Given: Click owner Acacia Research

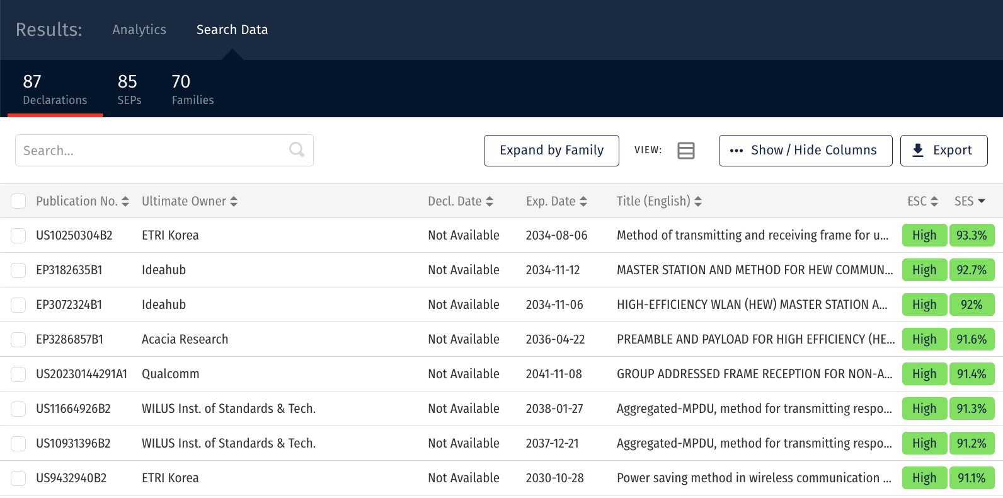Looking at the screenshot, I should pos(185,339).
